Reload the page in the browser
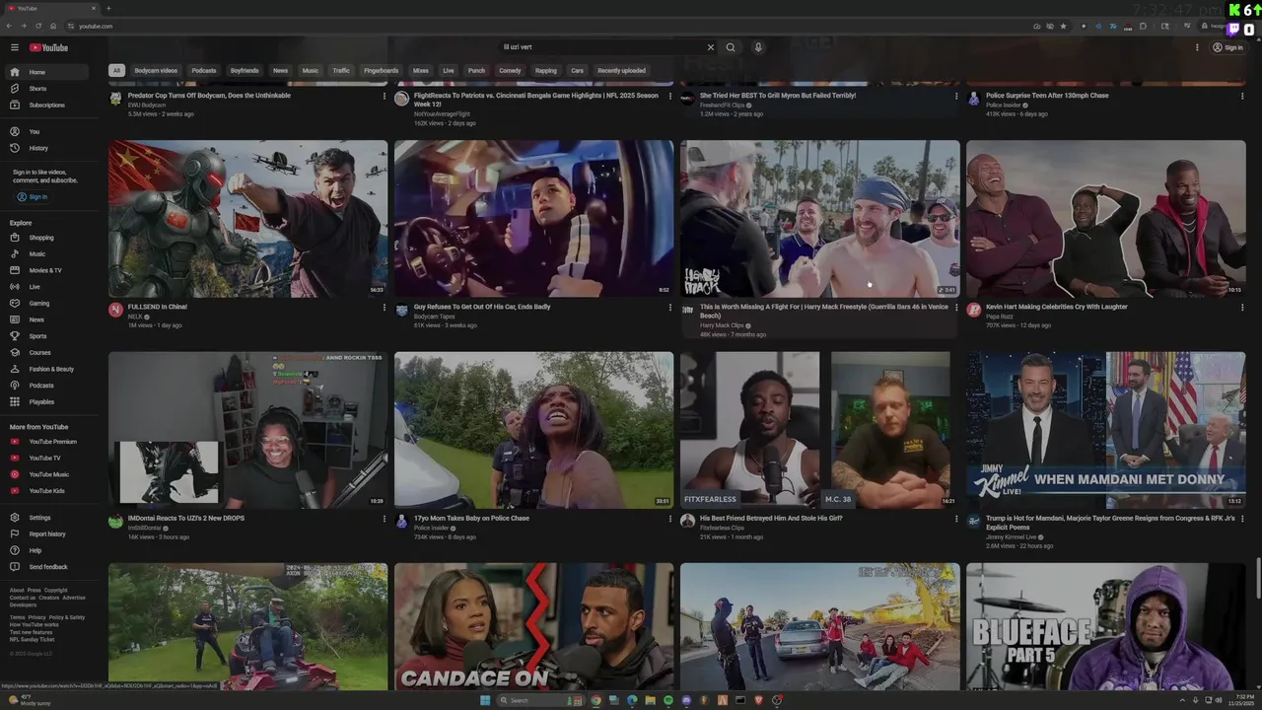The image size is (1262, 710). coord(38,26)
